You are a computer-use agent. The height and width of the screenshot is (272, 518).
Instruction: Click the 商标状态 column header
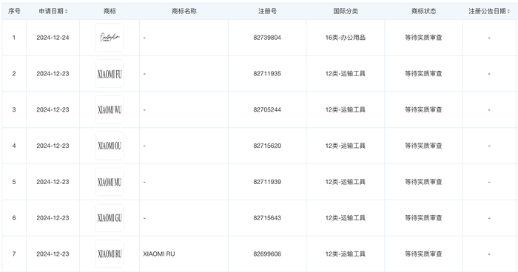pyautogui.click(x=423, y=11)
